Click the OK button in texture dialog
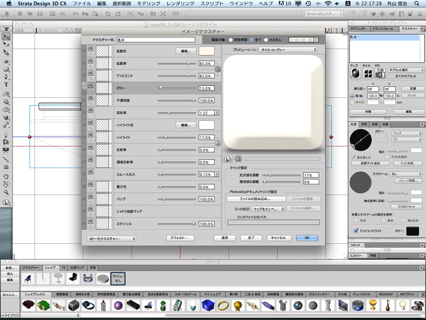Image resolution: width=426 pixels, height=320 pixels. point(307,238)
